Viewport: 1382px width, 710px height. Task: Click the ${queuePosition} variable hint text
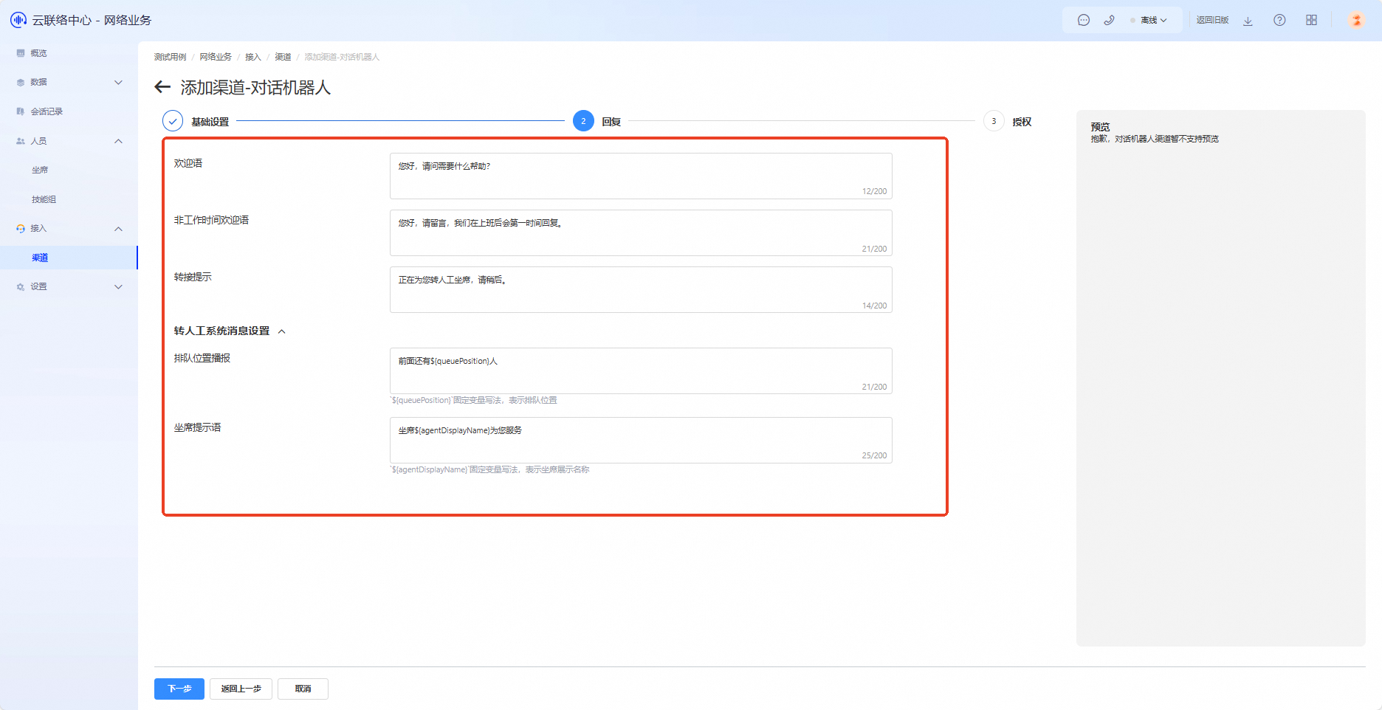point(473,400)
